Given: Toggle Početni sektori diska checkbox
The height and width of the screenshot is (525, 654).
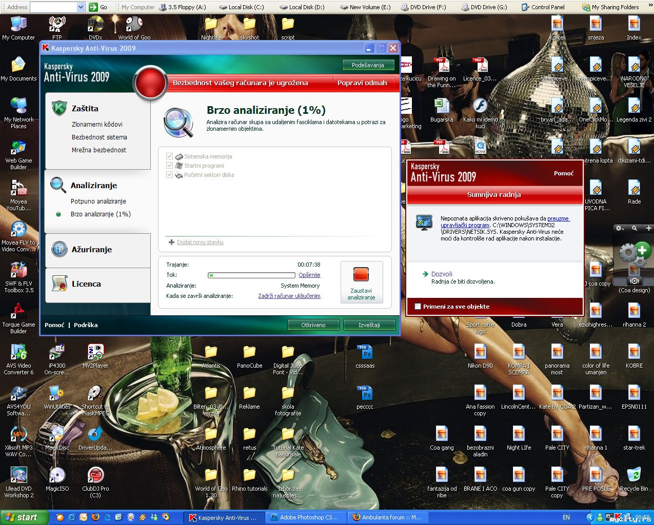Looking at the screenshot, I should click(169, 175).
